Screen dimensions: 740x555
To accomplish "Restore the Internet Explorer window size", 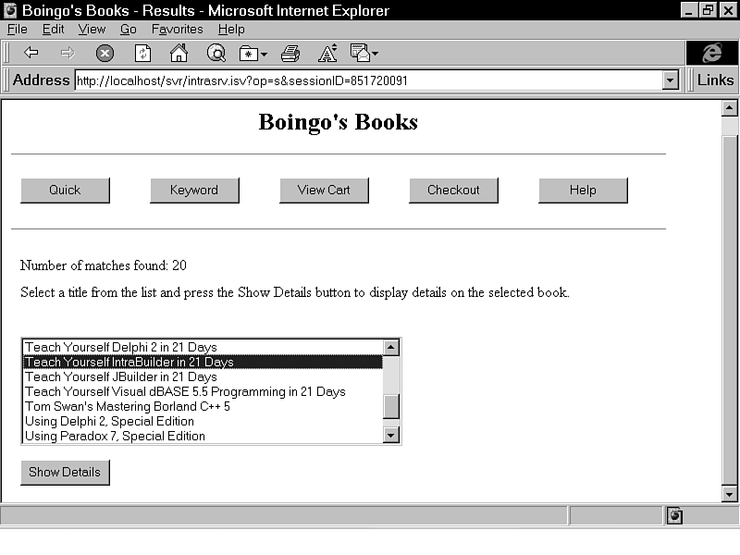I will [708, 10].
